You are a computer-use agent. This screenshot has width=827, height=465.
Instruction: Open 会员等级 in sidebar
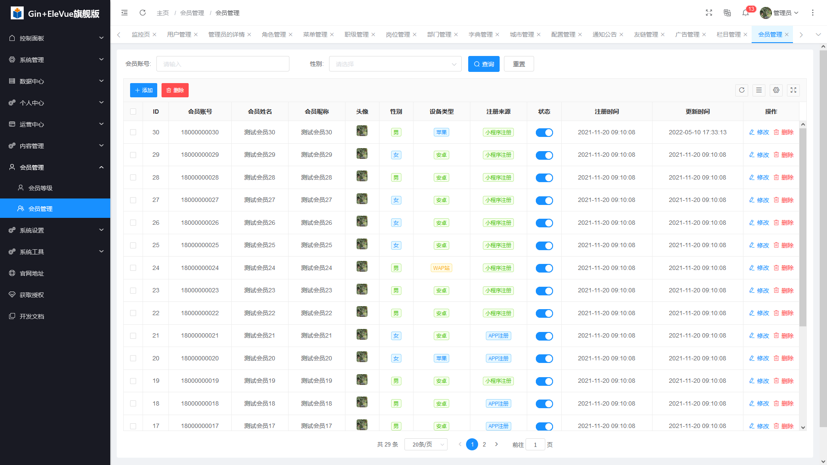click(x=40, y=188)
